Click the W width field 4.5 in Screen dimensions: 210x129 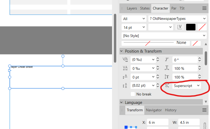click(x=189, y=122)
